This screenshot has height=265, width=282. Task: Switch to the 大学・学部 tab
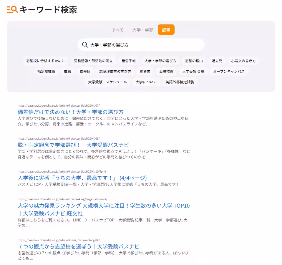coord(142,30)
